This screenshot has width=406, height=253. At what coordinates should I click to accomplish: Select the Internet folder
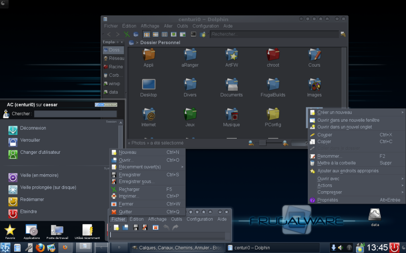(149, 117)
